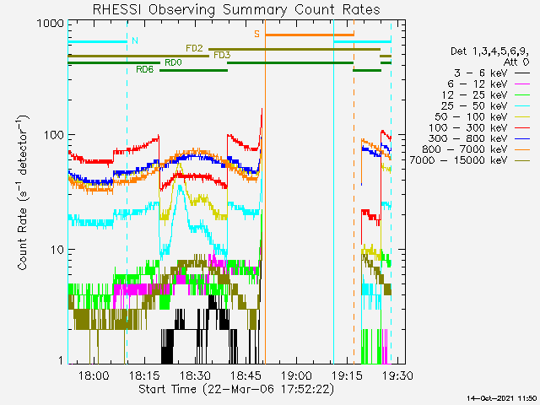Click the 'Att 0' attenuator label
The width and height of the screenshot is (540, 405).
pyautogui.click(x=516, y=62)
